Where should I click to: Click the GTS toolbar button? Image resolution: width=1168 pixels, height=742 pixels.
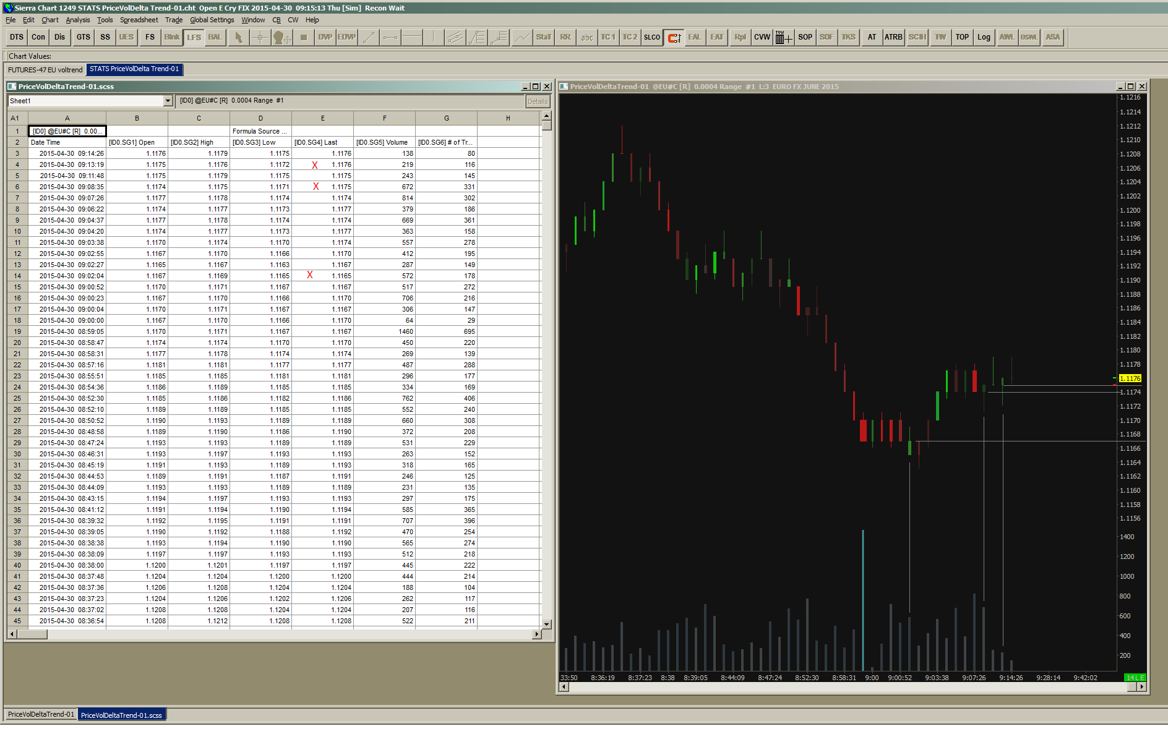pos(84,37)
